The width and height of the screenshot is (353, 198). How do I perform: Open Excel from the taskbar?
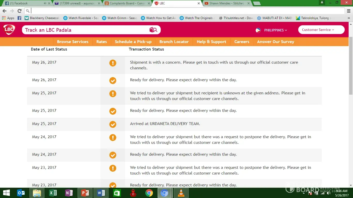click(53, 193)
